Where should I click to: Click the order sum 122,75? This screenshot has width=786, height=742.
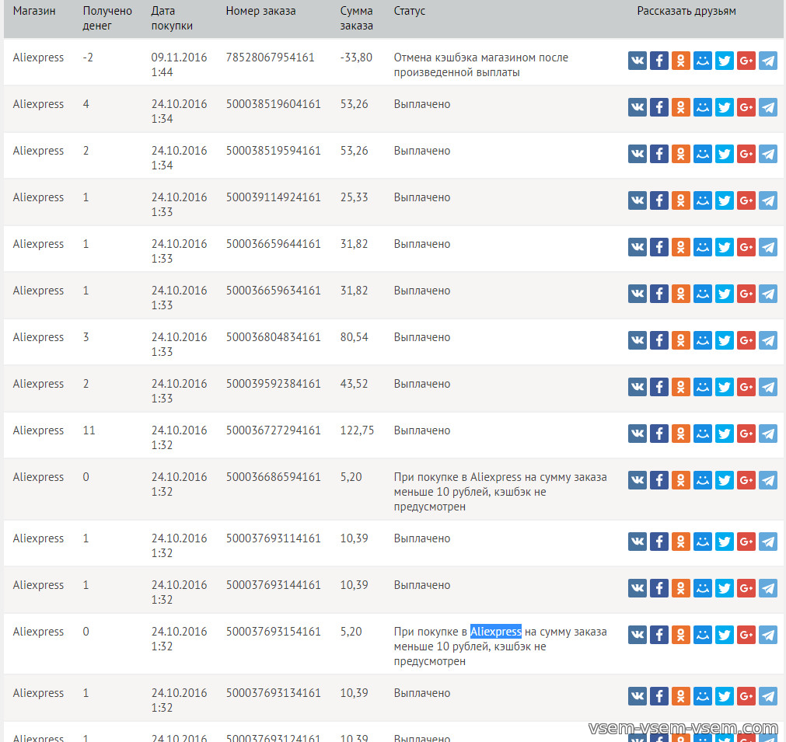click(357, 430)
